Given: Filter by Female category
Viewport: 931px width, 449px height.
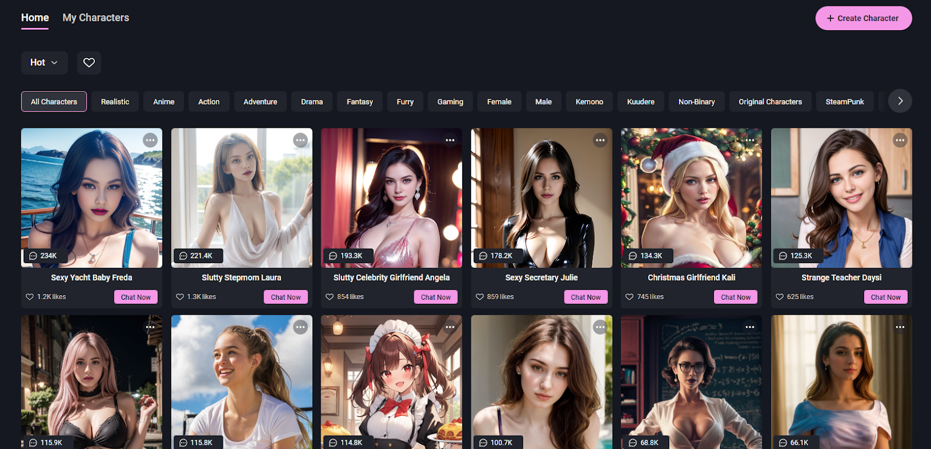Looking at the screenshot, I should (499, 102).
